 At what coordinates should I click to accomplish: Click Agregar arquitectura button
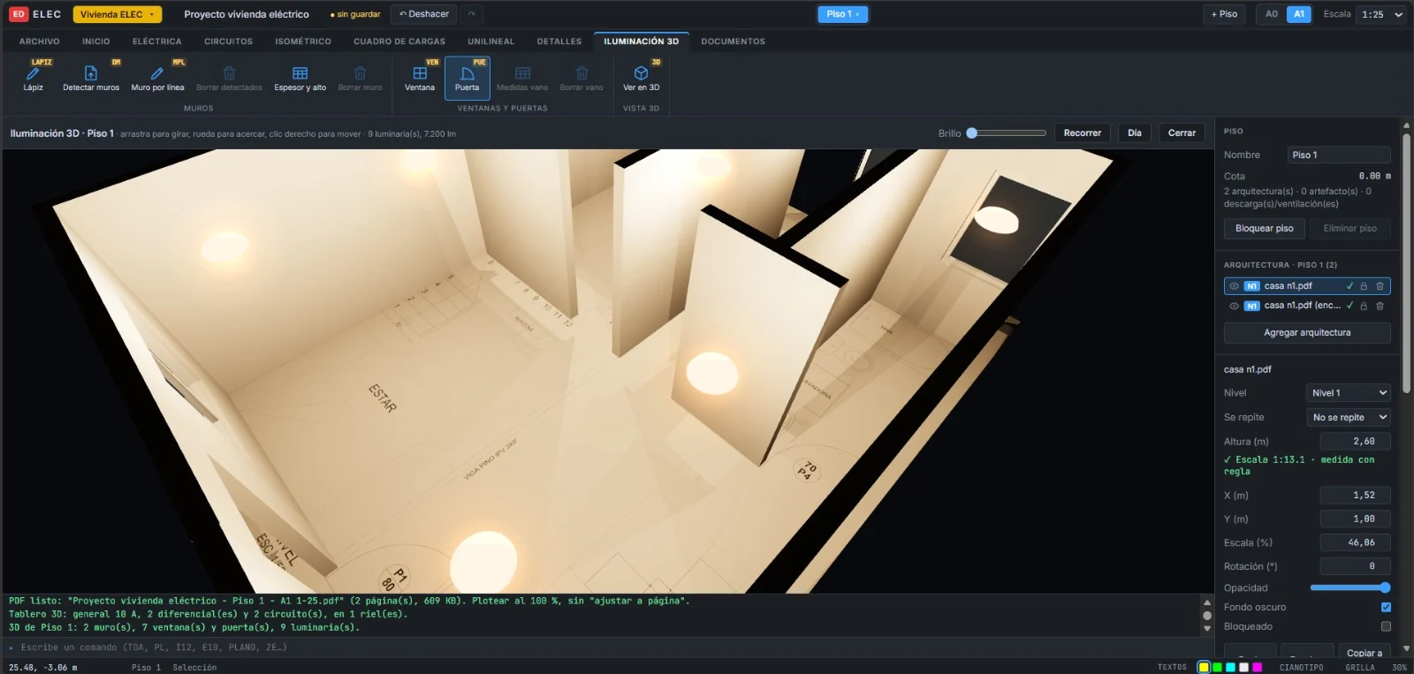tap(1307, 333)
